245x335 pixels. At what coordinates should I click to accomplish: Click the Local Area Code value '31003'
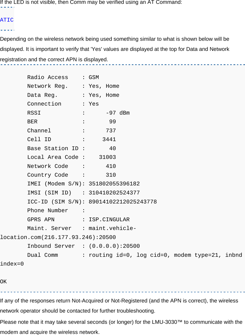click(107, 157)
